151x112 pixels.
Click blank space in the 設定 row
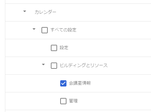pos(109,48)
